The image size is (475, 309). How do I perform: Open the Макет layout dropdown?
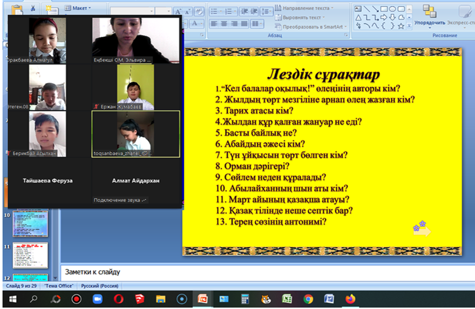coord(78,8)
